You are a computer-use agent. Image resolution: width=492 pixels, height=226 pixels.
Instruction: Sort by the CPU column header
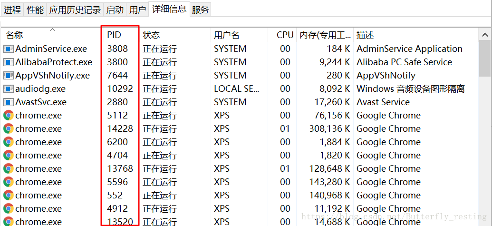tap(282, 35)
